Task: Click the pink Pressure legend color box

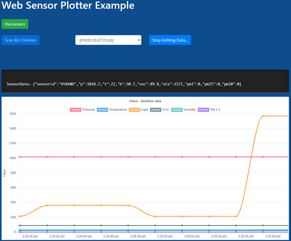Action: tap(75, 110)
